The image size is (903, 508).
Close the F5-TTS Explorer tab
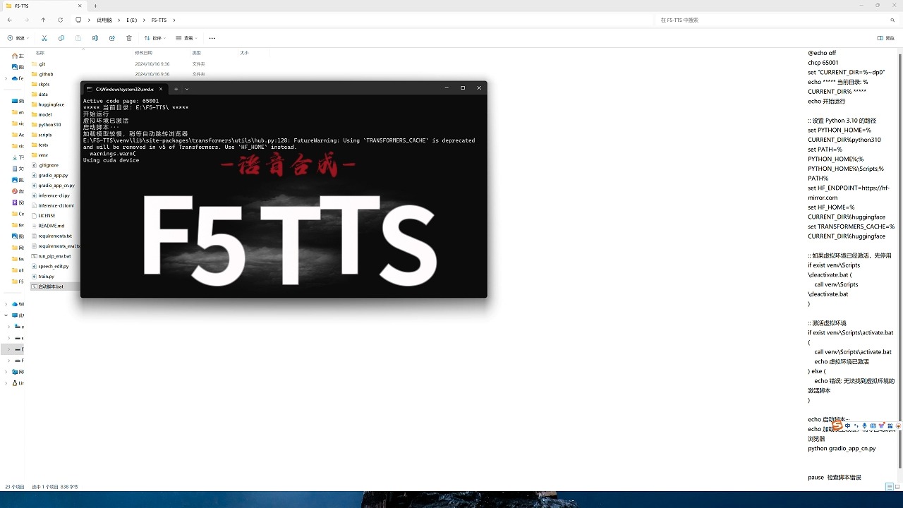(80, 6)
